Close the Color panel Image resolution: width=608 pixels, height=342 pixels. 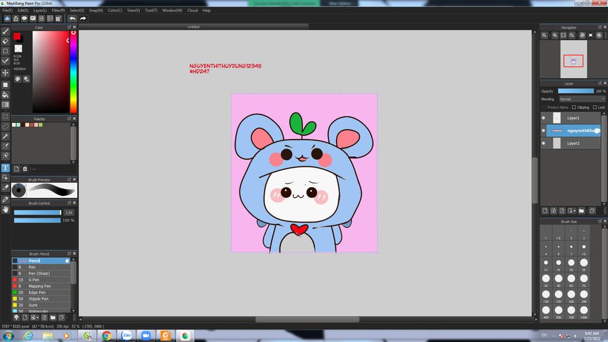pyautogui.click(x=74, y=27)
